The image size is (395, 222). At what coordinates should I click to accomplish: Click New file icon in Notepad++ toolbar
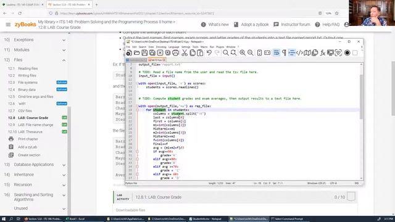129,52
